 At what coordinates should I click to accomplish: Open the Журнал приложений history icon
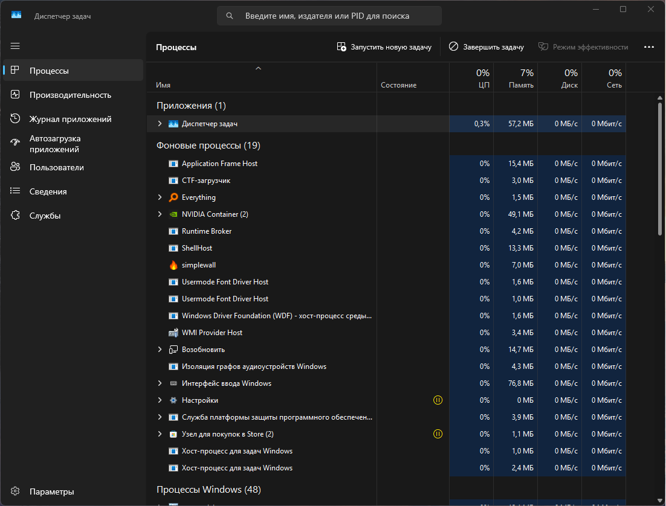tap(15, 119)
